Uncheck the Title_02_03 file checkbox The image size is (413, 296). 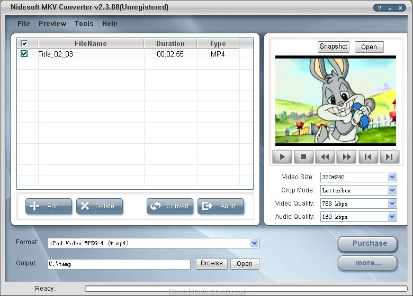[24, 54]
